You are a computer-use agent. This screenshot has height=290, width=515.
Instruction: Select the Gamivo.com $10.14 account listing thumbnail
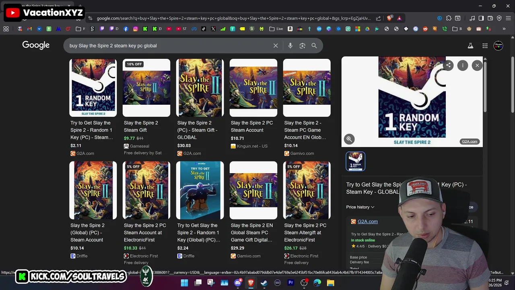307,88
